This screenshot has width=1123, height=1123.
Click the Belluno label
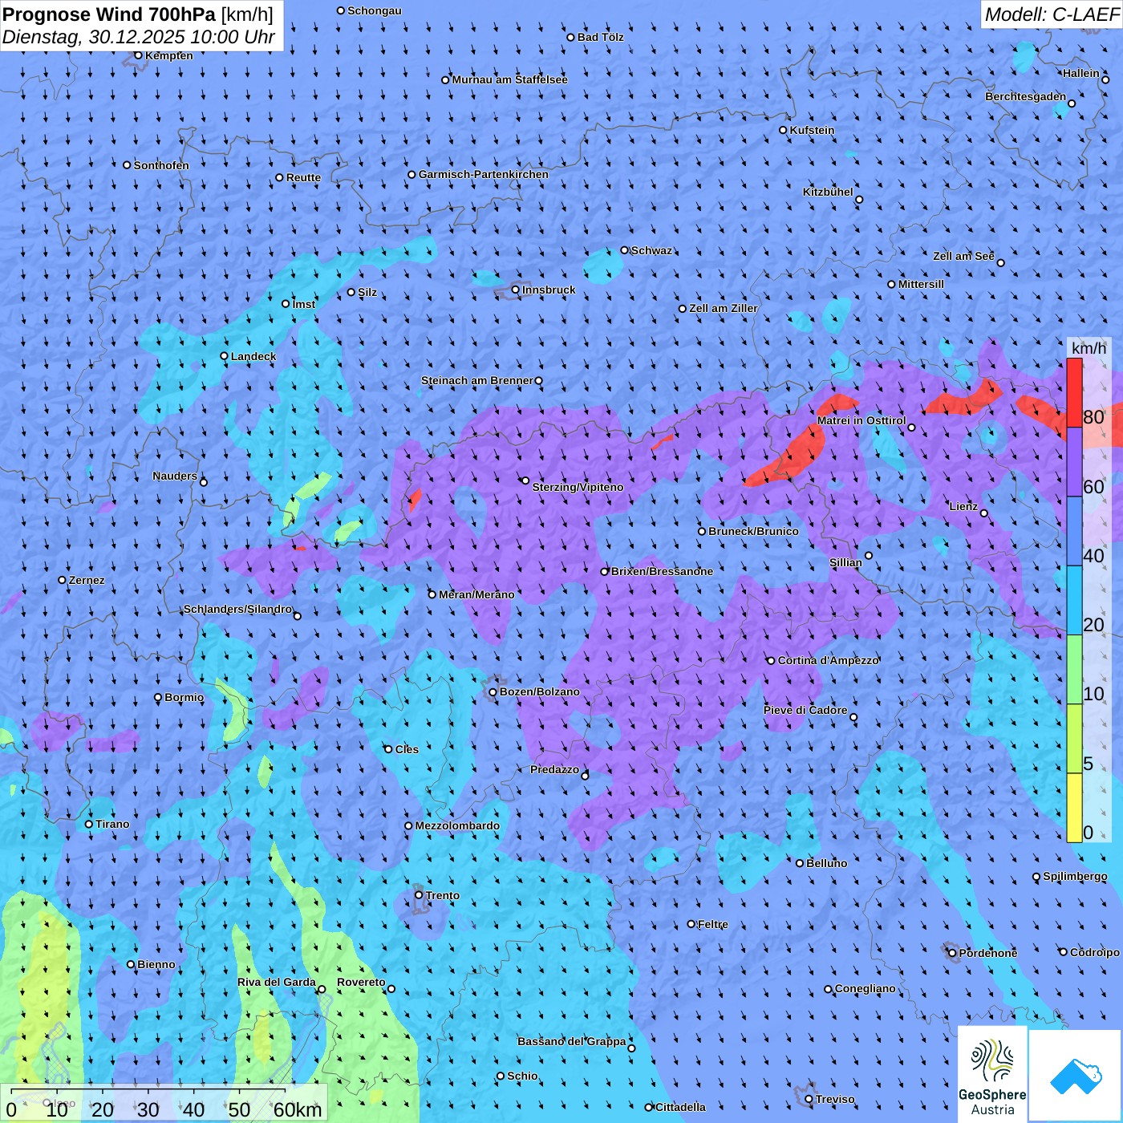pos(827,863)
